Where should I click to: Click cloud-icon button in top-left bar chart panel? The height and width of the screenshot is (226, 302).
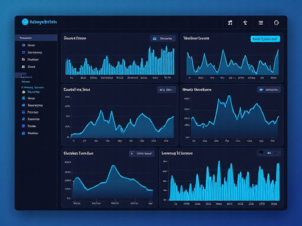[163, 38]
